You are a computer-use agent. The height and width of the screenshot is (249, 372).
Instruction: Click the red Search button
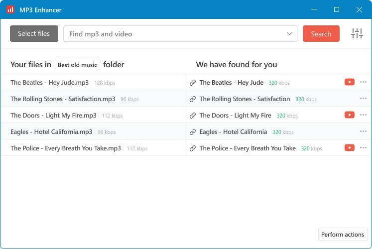(321, 34)
